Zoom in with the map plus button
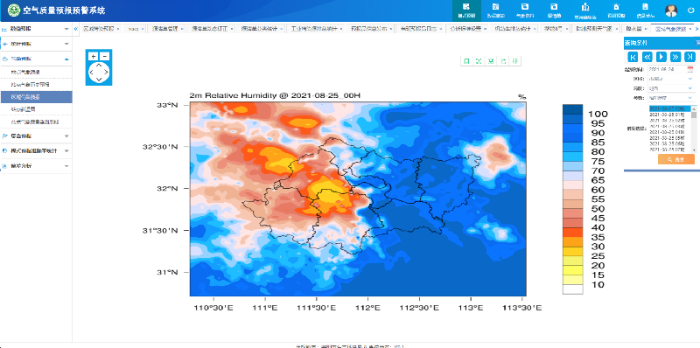700x348 pixels. 93,56
